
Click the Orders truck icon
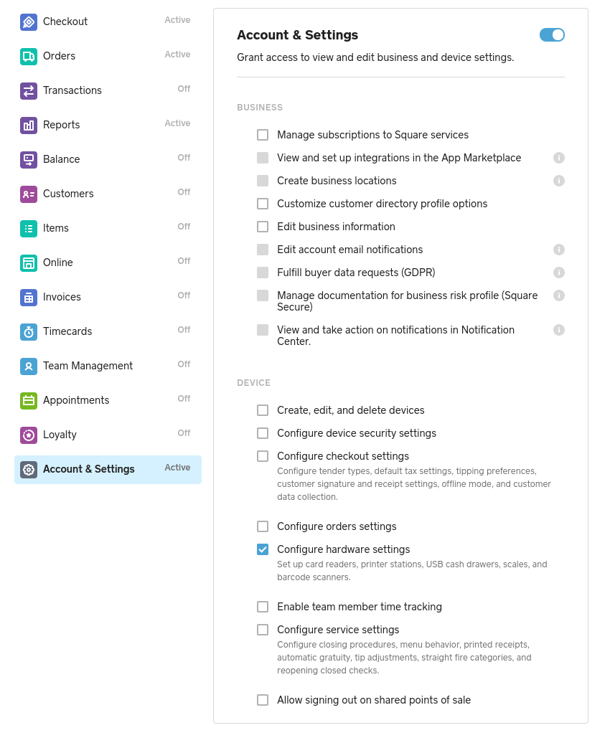[29, 56]
